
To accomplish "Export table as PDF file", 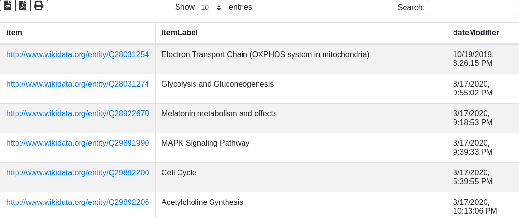I will [23, 6].
